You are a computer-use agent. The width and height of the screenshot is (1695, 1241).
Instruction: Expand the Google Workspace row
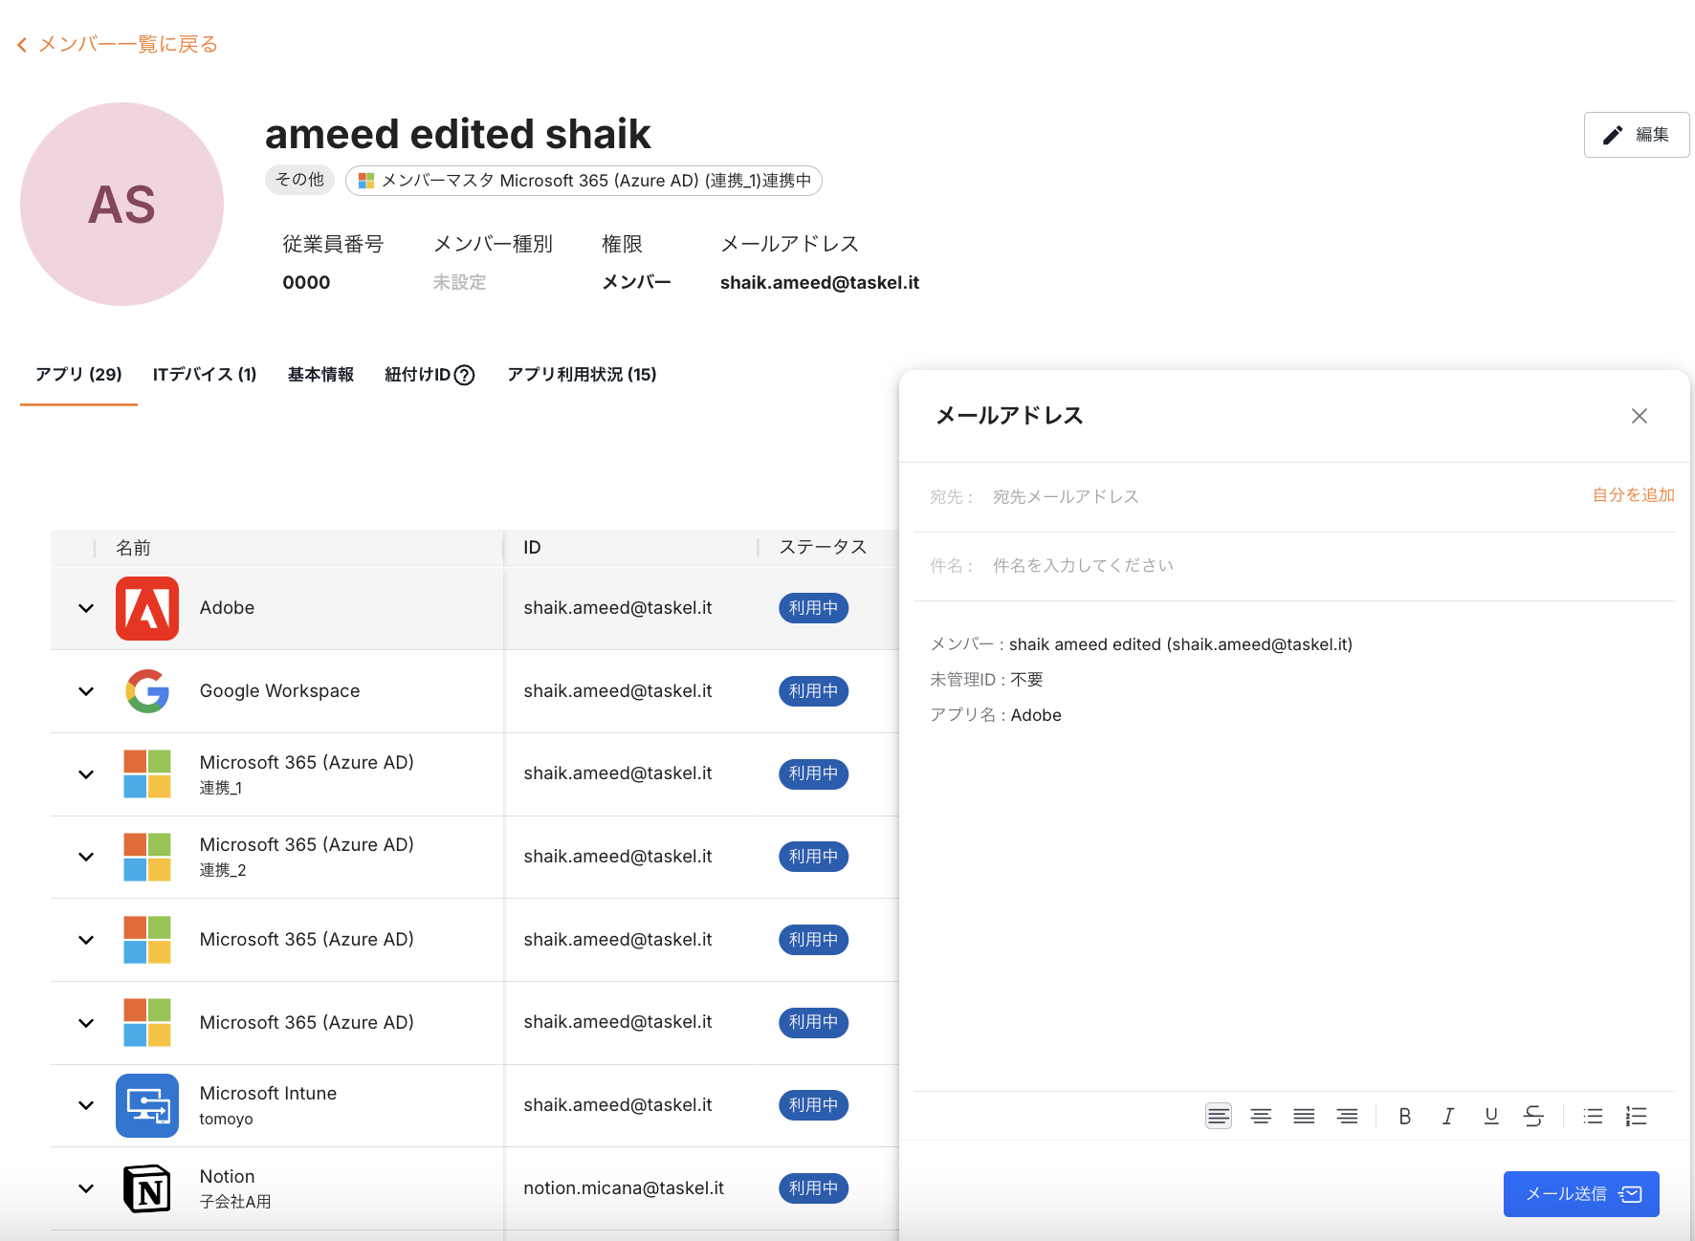[86, 691]
